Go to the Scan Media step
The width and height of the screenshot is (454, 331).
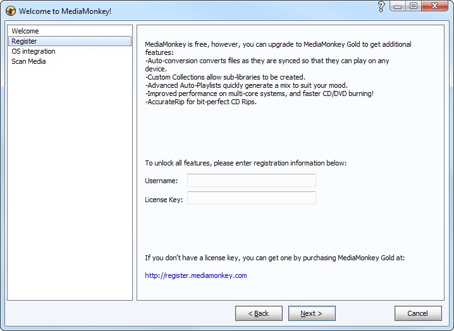tap(28, 61)
